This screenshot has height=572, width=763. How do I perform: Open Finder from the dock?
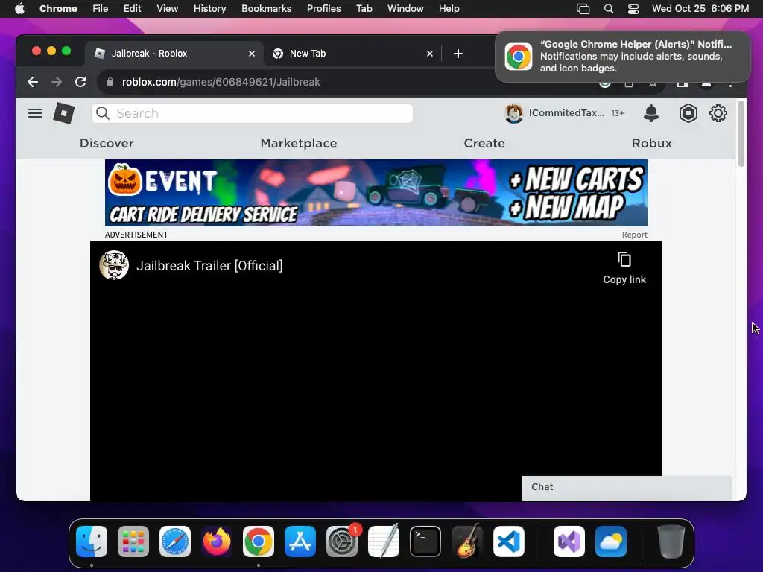(x=92, y=541)
